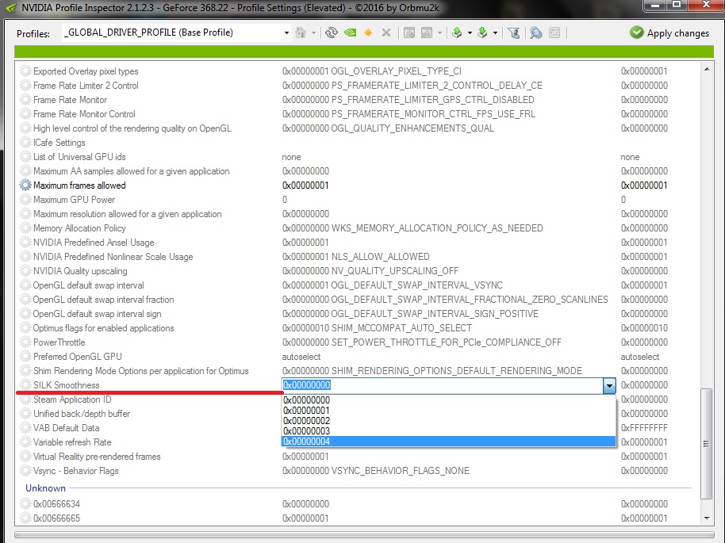Viewport: 725px width, 543px height.
Task: Open the Profiles combo box dropdown arrow
Action: [x=286, y=33]
